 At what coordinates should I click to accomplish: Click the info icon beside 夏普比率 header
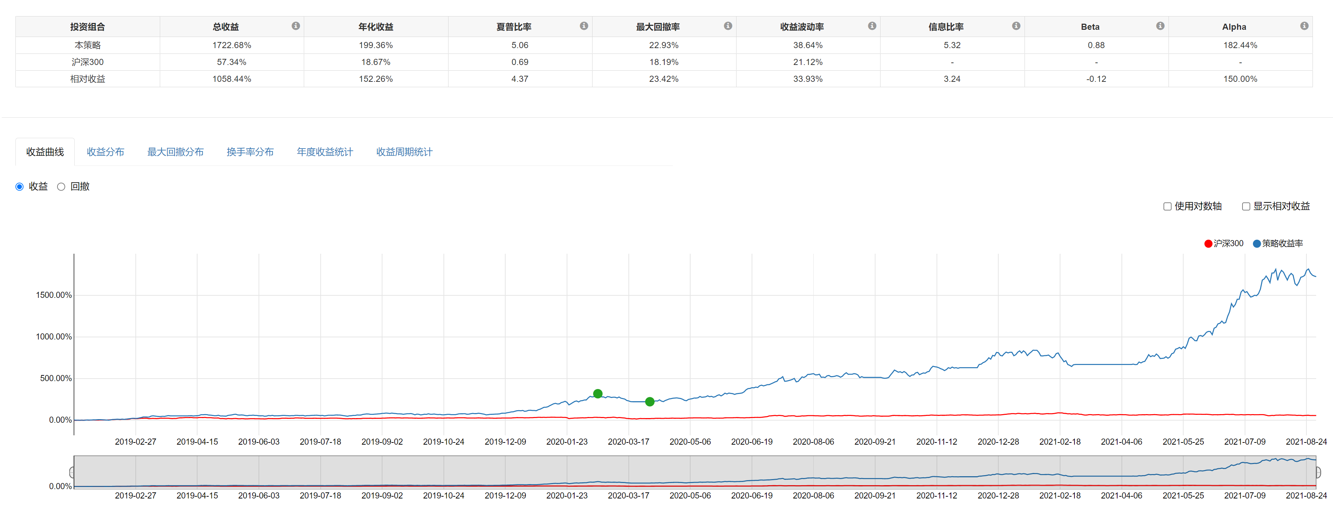tap(584, 26)
